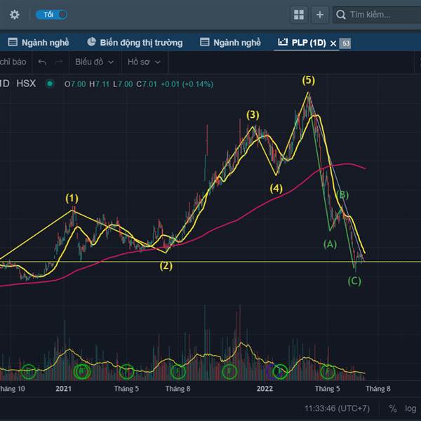
Task: Focus the Tìm kiếm search field
Action: (x=377, y=15)
